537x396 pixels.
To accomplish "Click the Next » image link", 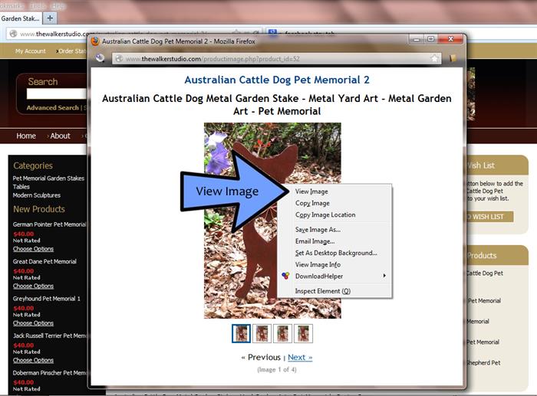I will 300,358.
